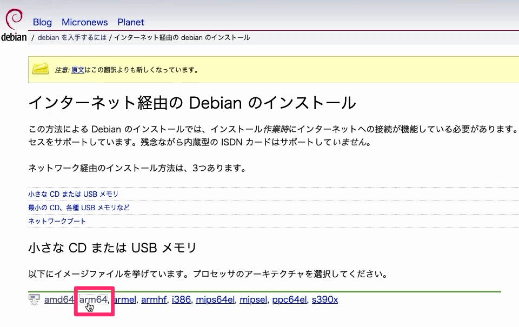The width and height of the screenshot is (519, 327).
Task: Open the Blog link
Action: click(x=42, y=22)
